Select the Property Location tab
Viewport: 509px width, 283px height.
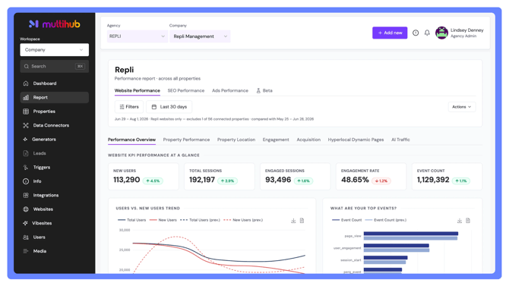click(x=236, y=140)
